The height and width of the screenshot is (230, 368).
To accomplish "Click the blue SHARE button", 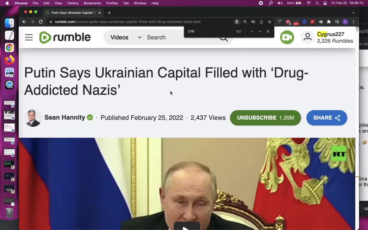I will pos(327,118).
